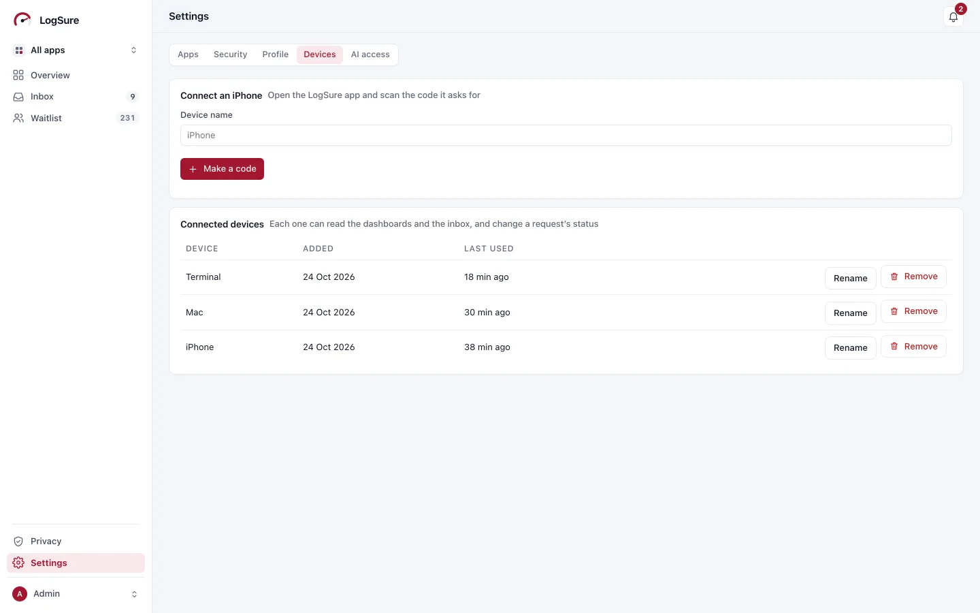
Task: Click the Overview grid icon
Action: [x=18, y=75]
